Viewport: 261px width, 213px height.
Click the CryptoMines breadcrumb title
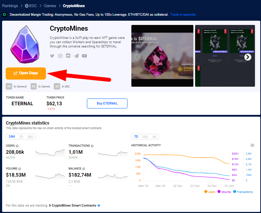[x=74, y=6]
